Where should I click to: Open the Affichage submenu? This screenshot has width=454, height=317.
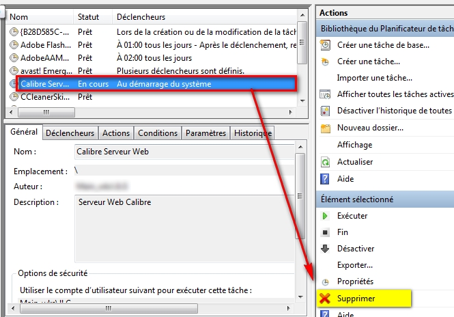[x=355, y=145]
